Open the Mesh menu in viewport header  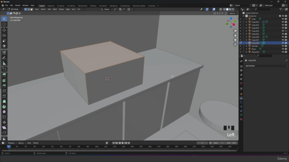55,9
